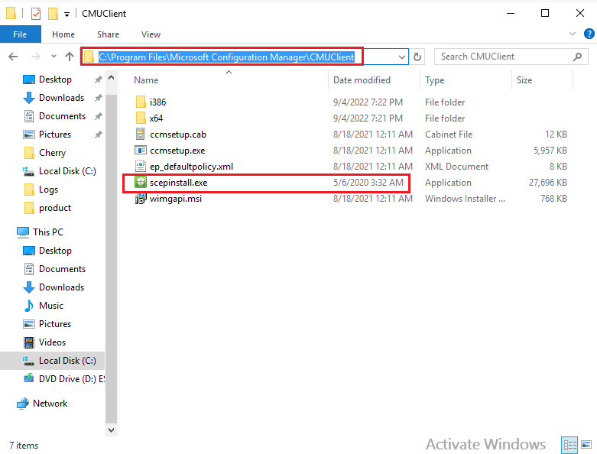Select the scepinstall.exe file name

coord(179,183)
